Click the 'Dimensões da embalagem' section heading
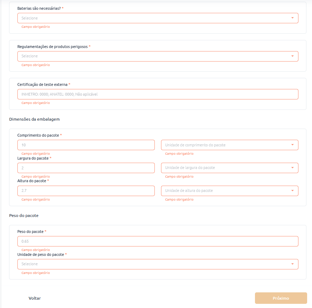312x308 pixels. pos(34,119)
